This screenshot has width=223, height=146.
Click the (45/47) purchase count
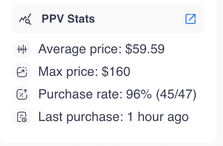coord(176,94)
